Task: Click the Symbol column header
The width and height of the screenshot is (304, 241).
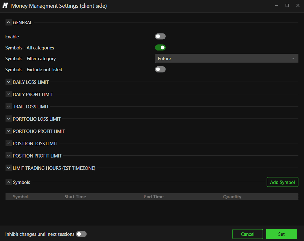Action: point(21,196)
